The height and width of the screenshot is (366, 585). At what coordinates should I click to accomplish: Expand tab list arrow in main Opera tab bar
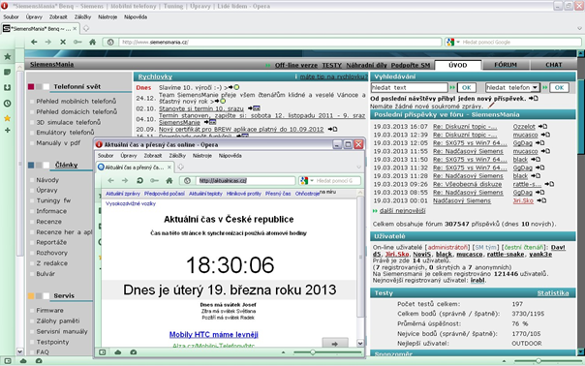tap(579, 28)
